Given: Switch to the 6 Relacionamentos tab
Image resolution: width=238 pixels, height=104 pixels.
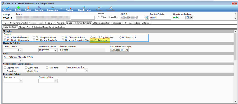Looking at the screenshot, I should coord(101,23).
